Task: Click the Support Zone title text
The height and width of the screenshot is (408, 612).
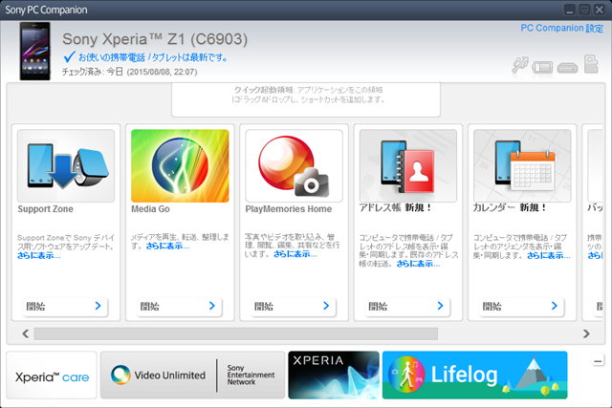Action: click(45, 209)
